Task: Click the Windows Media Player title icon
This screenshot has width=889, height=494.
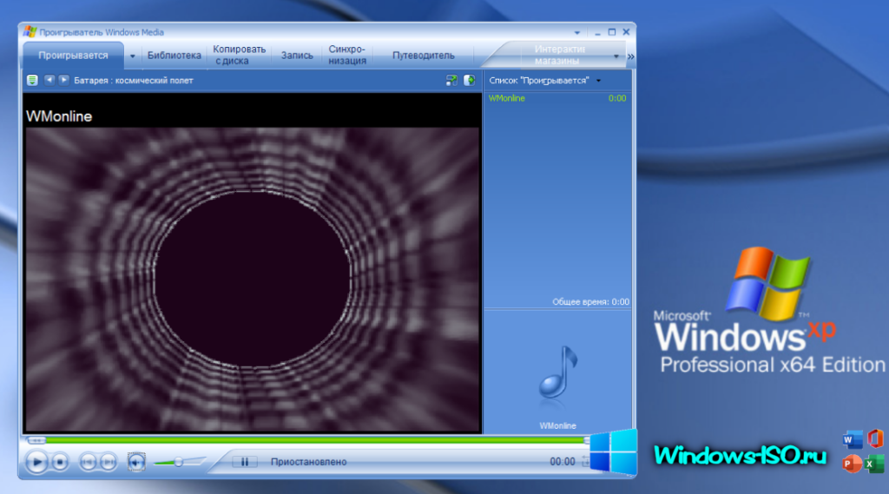Action: (x=30, y=32)
